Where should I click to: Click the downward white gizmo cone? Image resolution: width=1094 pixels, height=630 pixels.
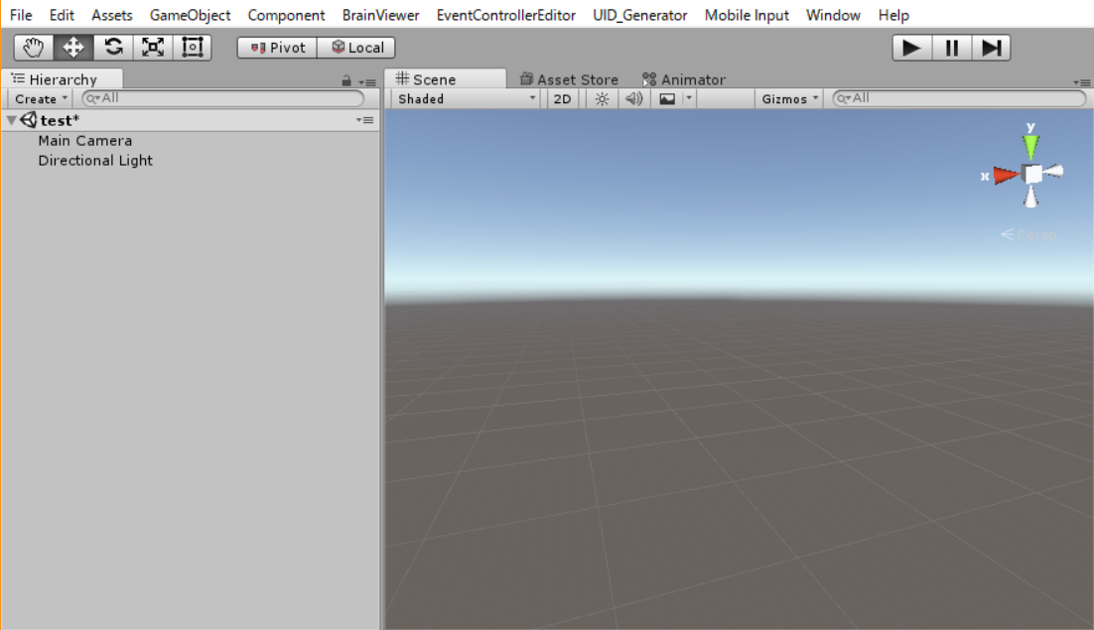(1030, 197)
